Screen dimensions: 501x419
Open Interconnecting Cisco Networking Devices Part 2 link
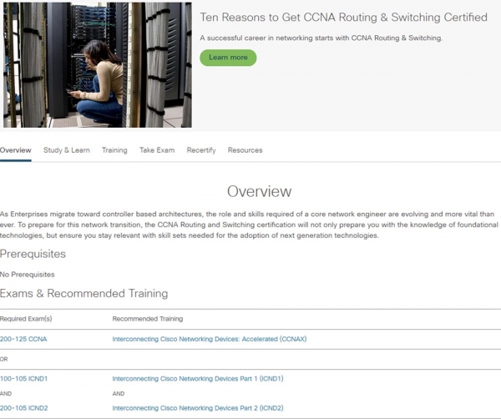[x=197, y=407]
